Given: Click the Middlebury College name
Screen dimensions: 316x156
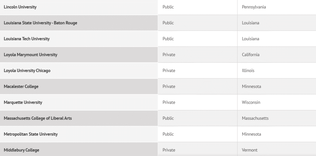Looking at the screenshot, I should click(x=21, y=150).
